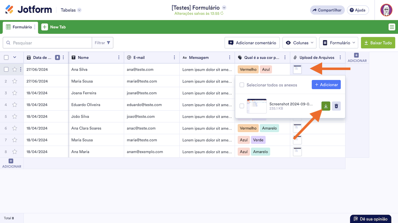
Task: Select the Formulário tab
Action: point(19,27)
